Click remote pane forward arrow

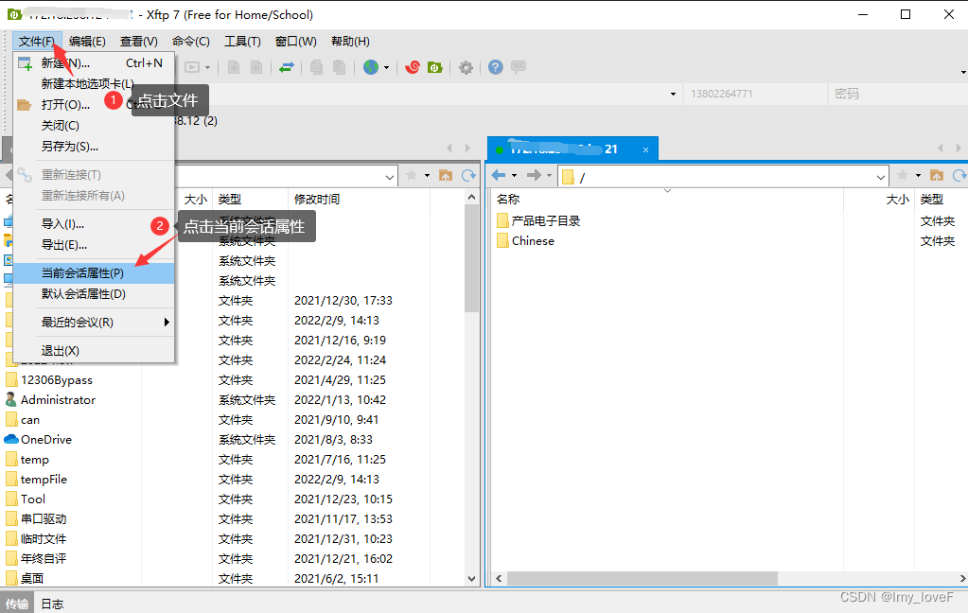pos(534,175)
